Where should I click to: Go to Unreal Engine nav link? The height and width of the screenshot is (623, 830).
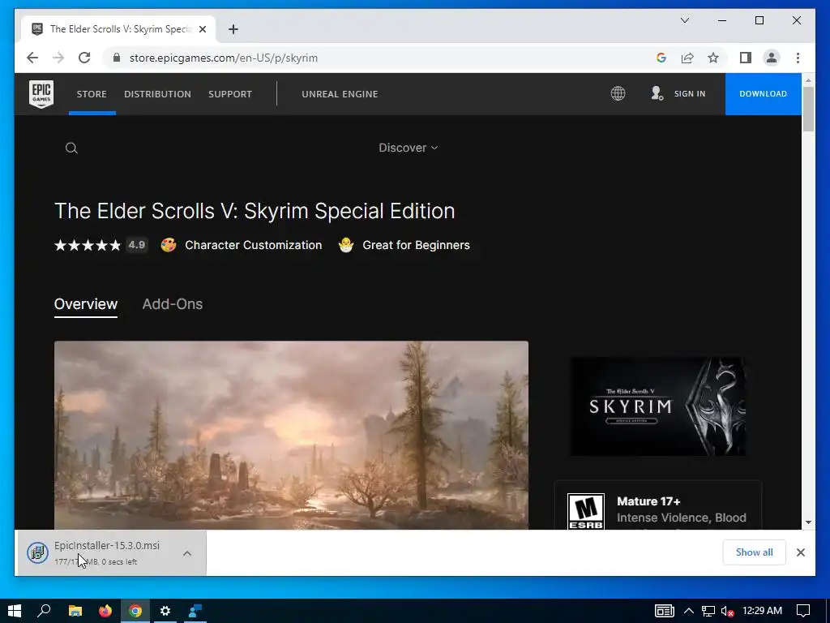[x=340, y=94]
